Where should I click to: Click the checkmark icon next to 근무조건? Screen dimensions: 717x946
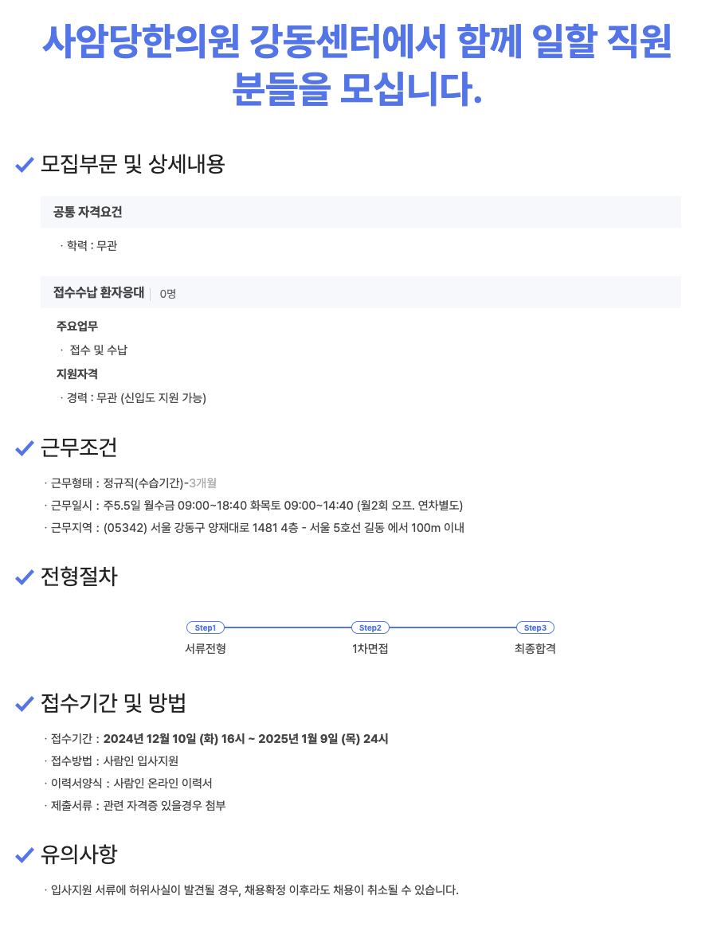[x=25, y=449]
